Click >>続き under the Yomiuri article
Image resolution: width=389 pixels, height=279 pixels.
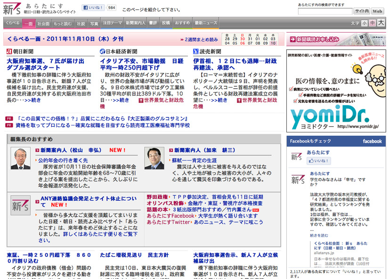click(x=219, y=100)
